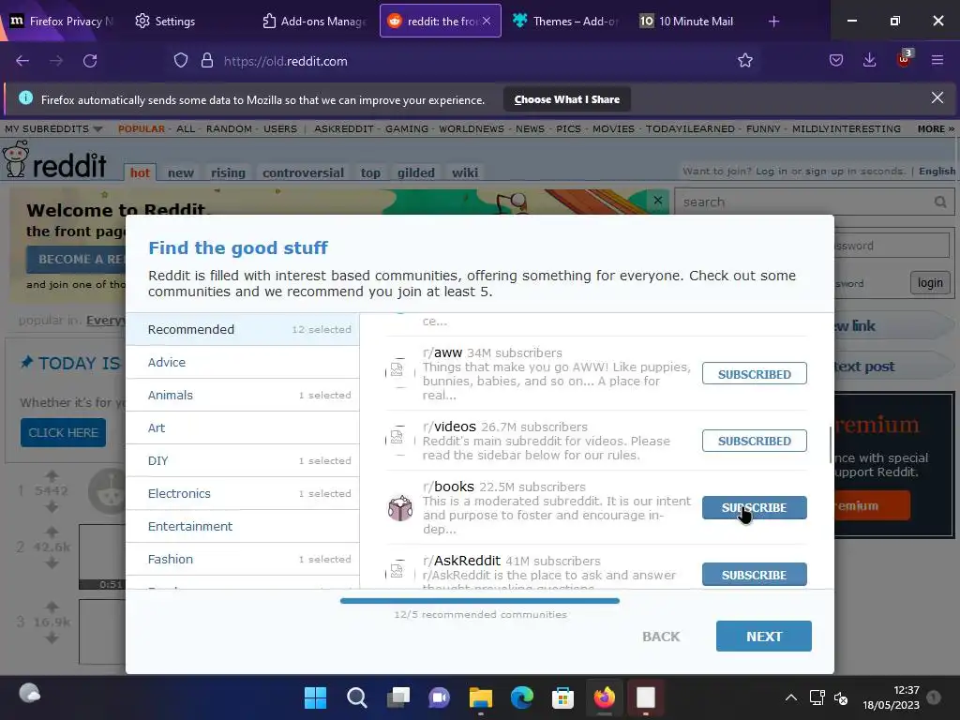The image size is (960, 720).
Task: Open Windows taskbar search
Action: (x=356, y=697)
